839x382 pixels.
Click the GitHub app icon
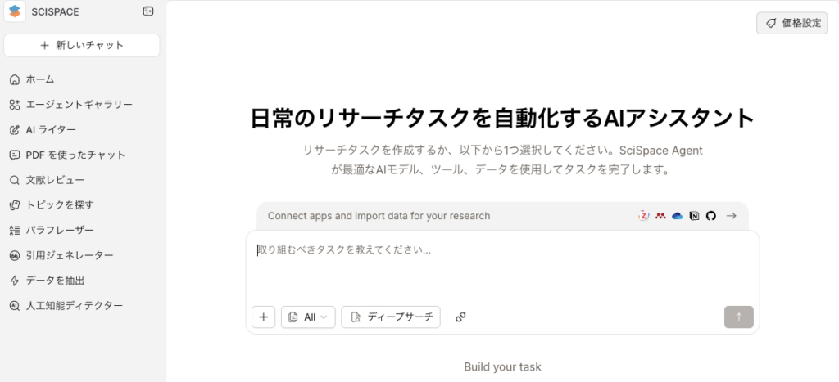pyautogui.click(x=710, y=216)
